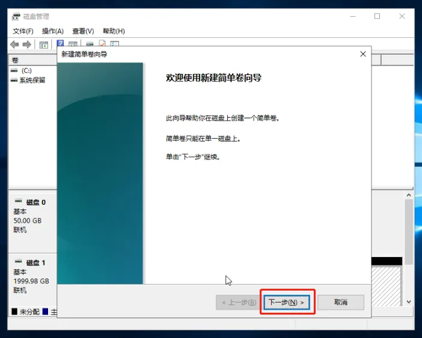
Task: Click the 卷 column header
Action: [32, 60]
